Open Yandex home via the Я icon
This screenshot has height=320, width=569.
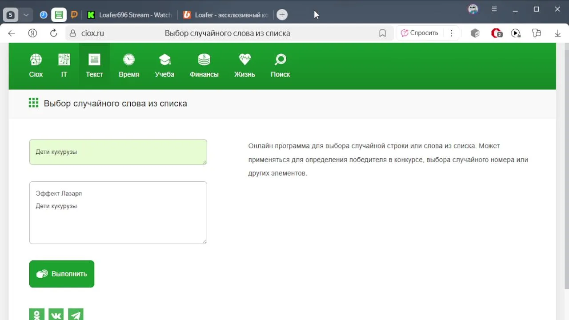click(x=32, y=33)
